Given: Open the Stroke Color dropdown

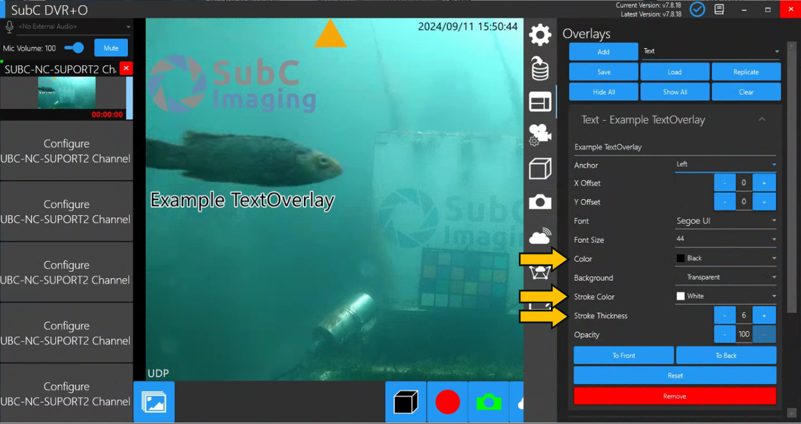Looking at the screenshot, I should coord(725,296).
